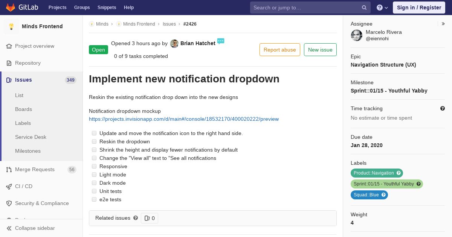
Task: Click the Minds Frontend project title
Action: 42,26
